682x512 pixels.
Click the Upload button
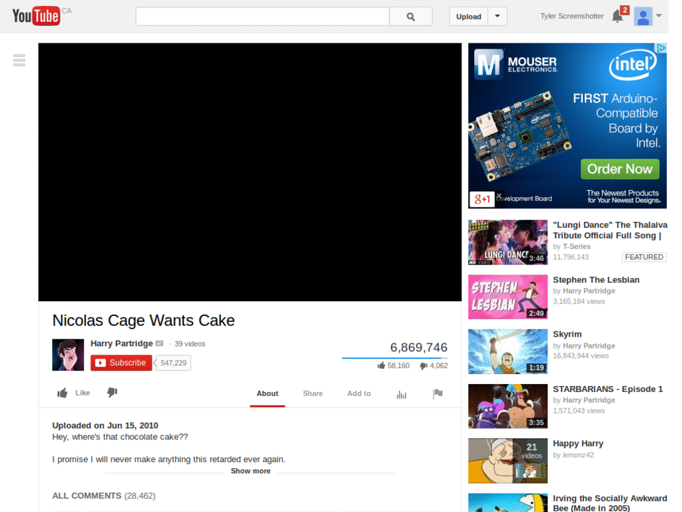[x=468, y=17]
